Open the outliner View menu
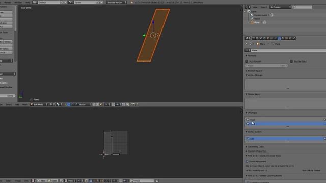The width and height of the screenshot is (326, 183). (x=255, y=7)
